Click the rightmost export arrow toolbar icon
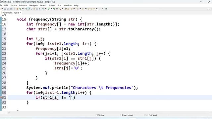212x119 pixels. point(106,9)
